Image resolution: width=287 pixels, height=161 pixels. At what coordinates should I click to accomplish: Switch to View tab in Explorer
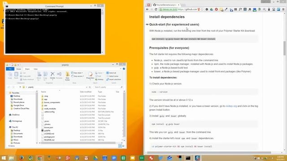(35, 69)
